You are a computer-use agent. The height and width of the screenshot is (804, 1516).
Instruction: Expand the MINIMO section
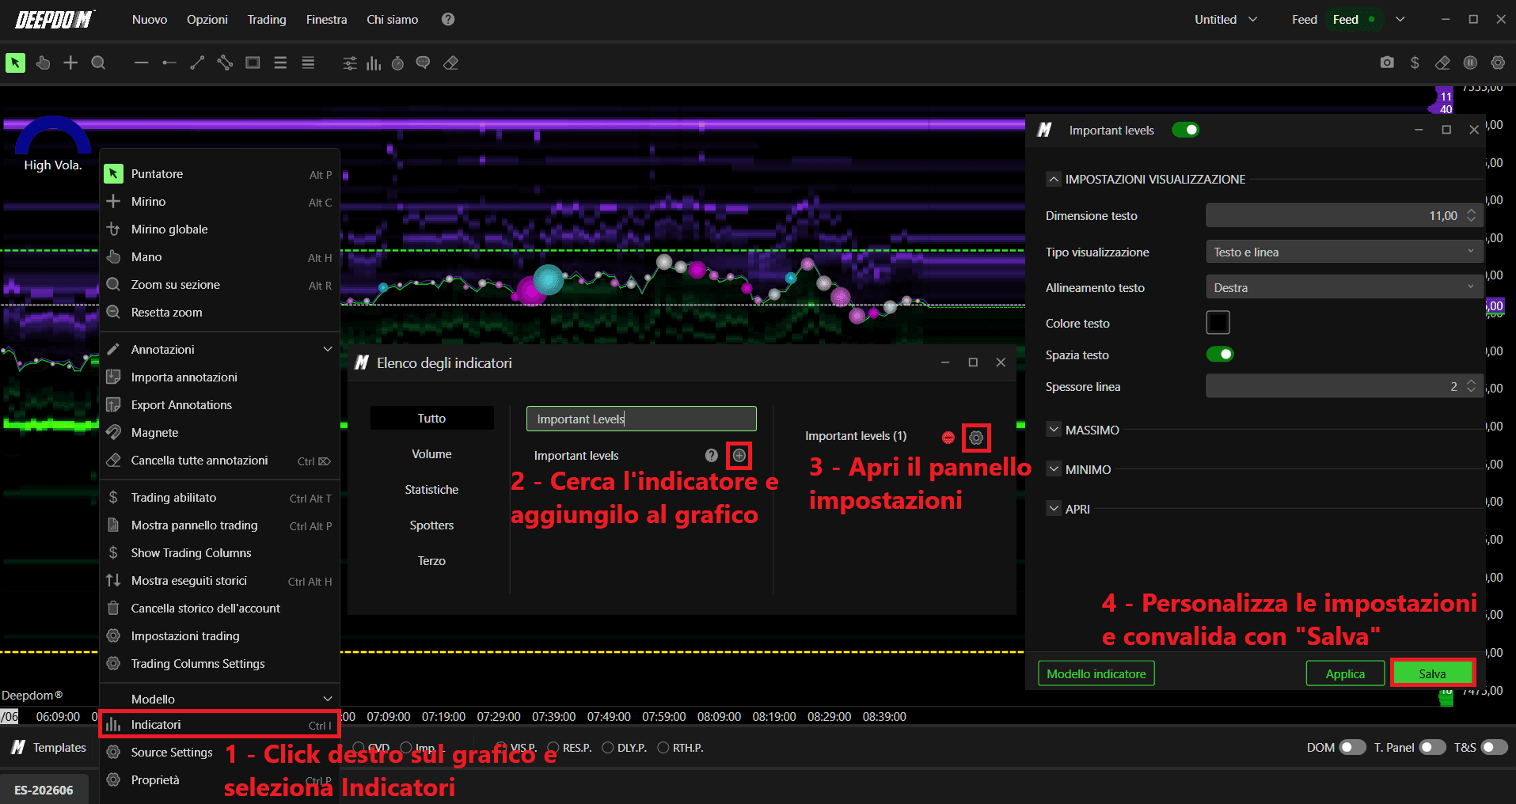(x=1054, y=469)
